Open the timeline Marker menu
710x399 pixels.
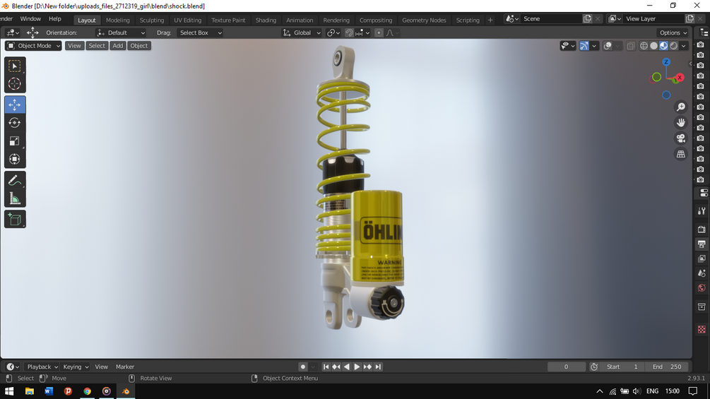(x=125, y=367)
